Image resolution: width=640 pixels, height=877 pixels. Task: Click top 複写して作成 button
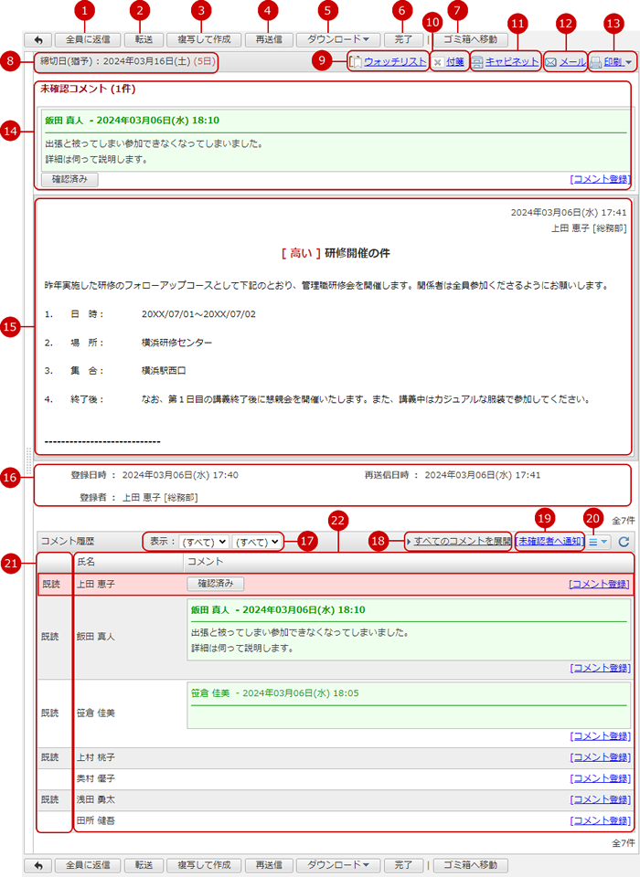[x=205, y=39]
